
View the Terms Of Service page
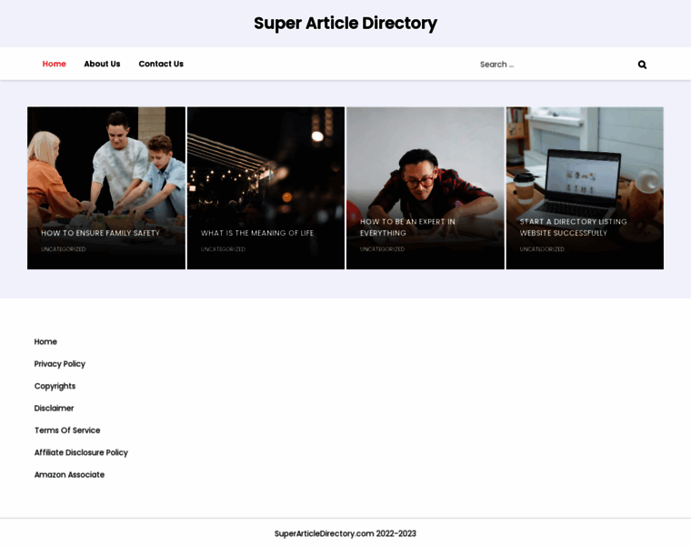(67, 430)
